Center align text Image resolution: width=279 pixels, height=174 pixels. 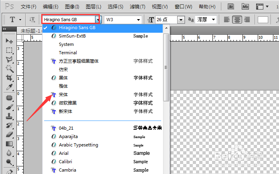pyautogui.click(x=237, y=20)
